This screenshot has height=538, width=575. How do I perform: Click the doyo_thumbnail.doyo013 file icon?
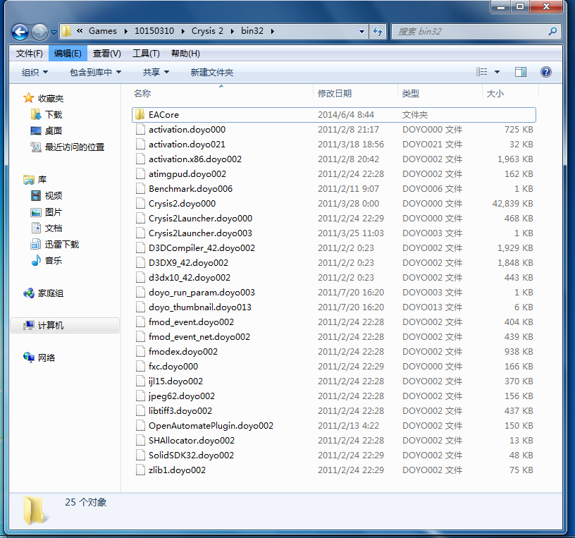[x=140, y=307]
